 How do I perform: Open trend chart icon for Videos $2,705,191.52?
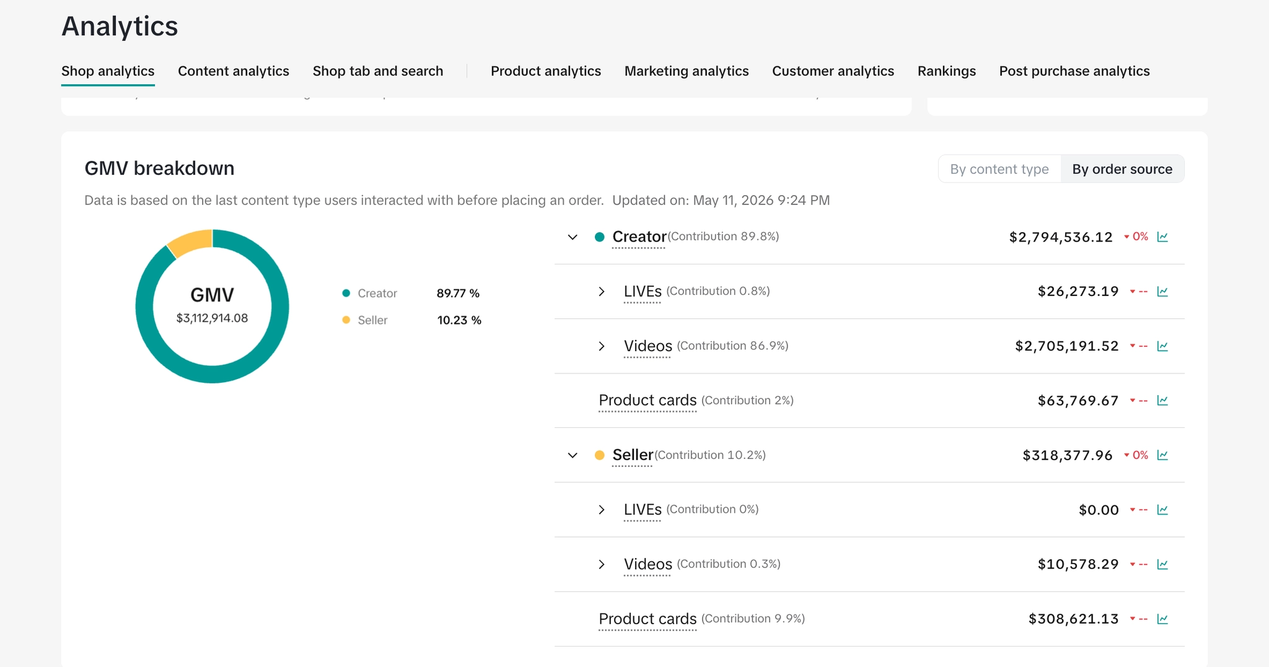pos(1162,346)
